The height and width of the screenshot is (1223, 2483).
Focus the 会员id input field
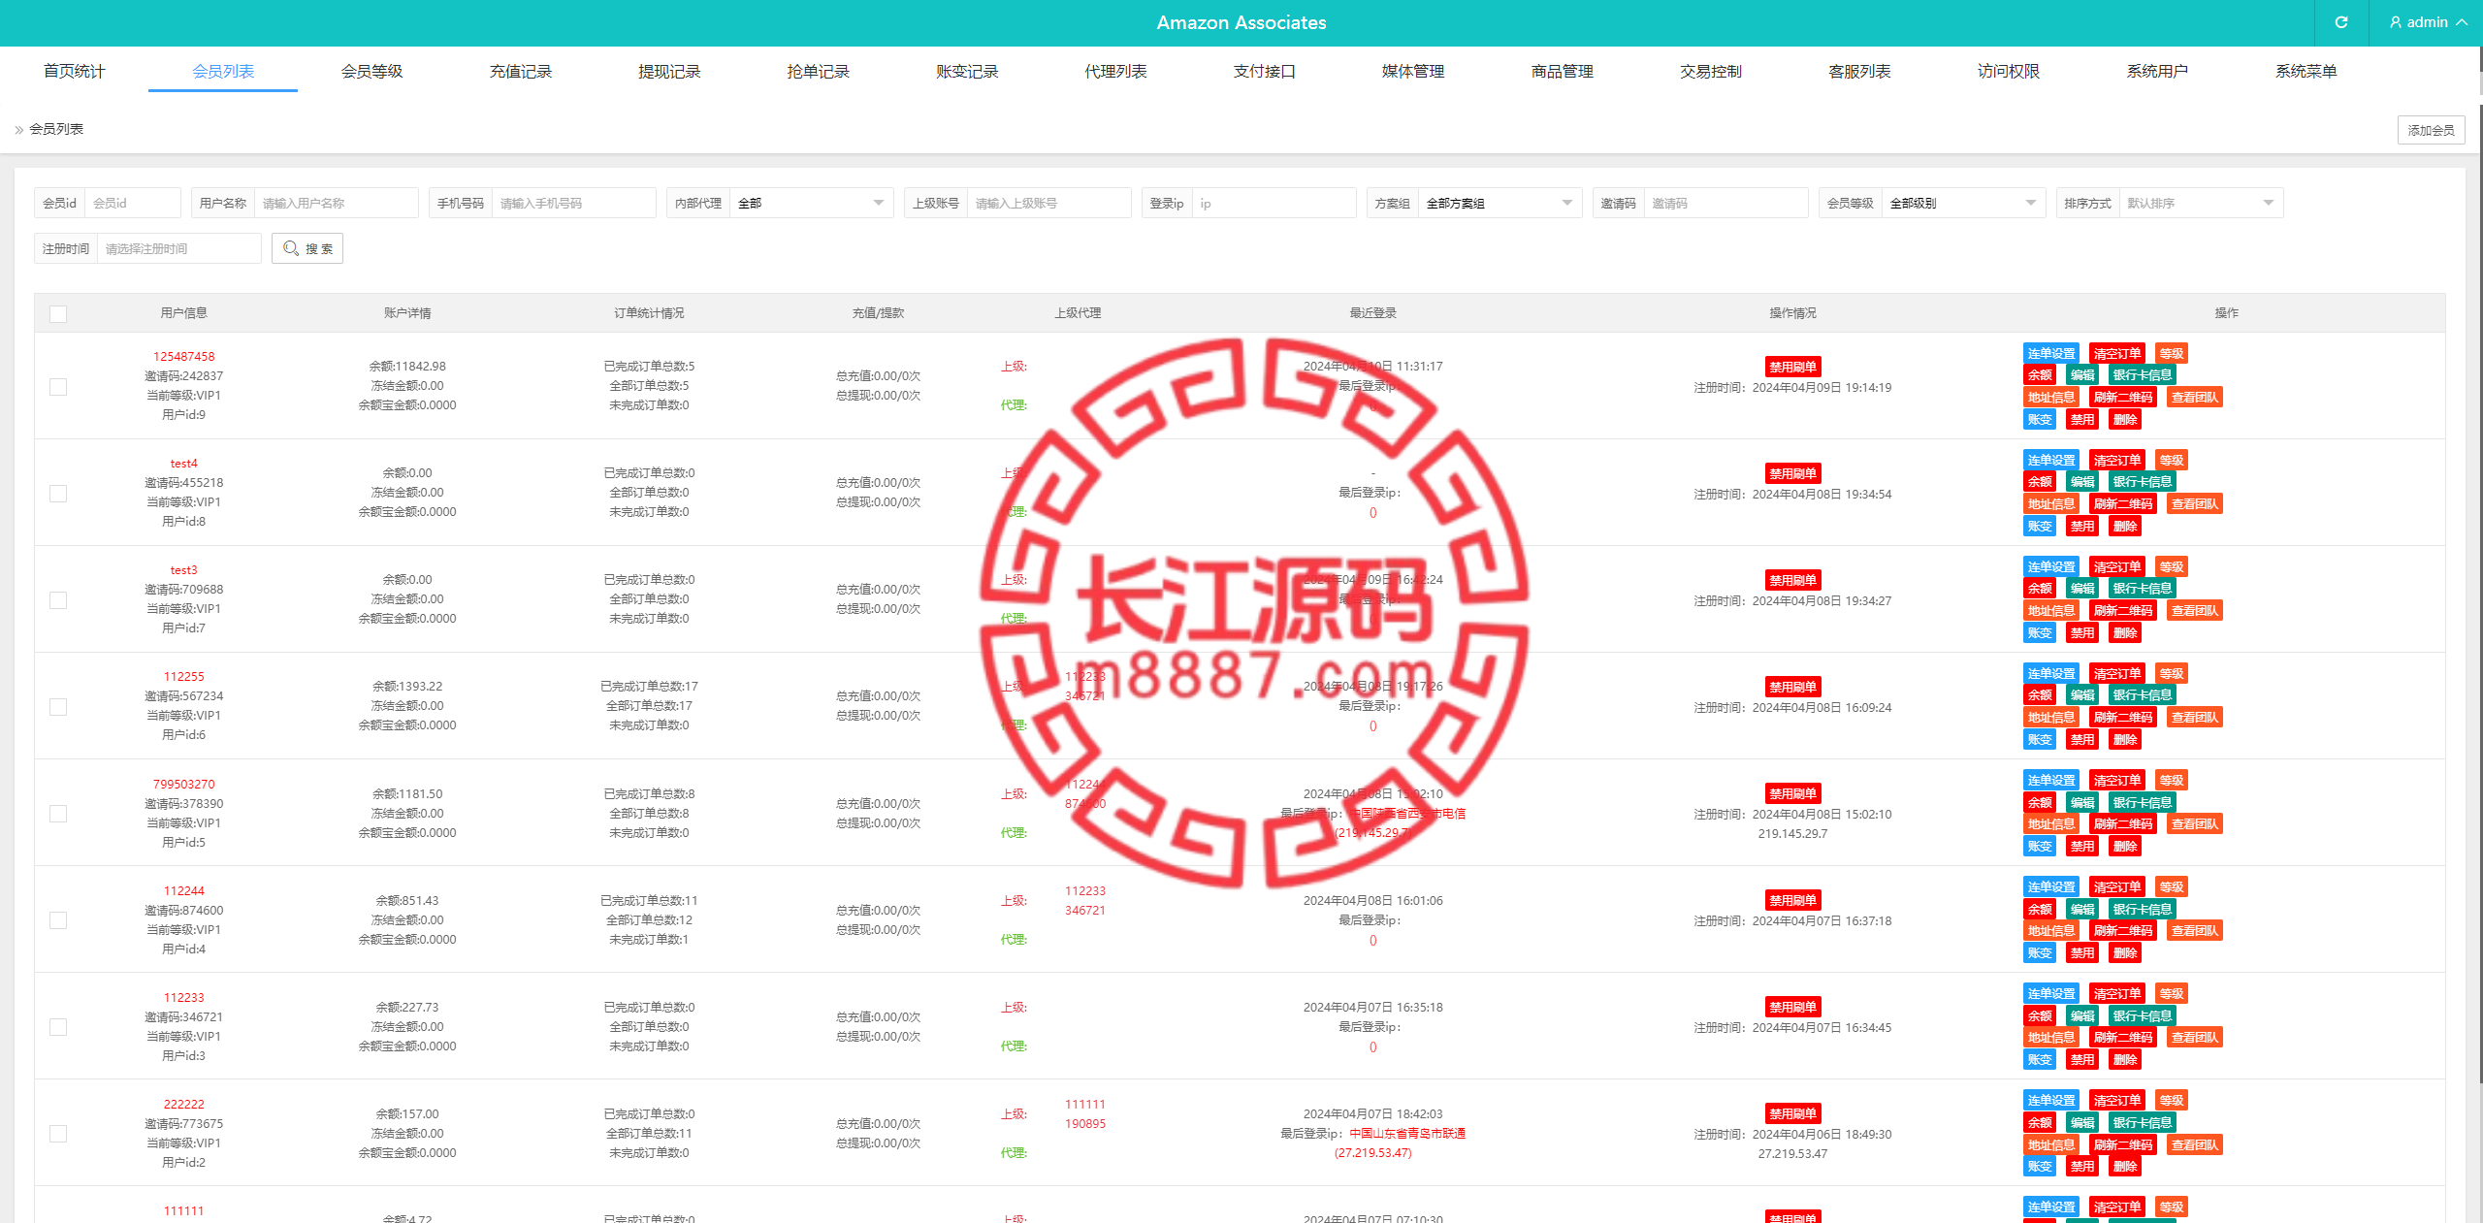pyautogui.click(x=133, y=203)
